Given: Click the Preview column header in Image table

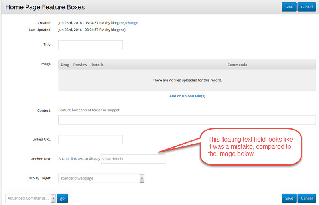Looking at the screenshot, I should click(x=80, y=65).
